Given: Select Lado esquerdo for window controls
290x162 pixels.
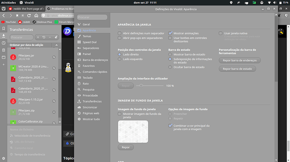Looking at the screenshot, I should 119,59.
